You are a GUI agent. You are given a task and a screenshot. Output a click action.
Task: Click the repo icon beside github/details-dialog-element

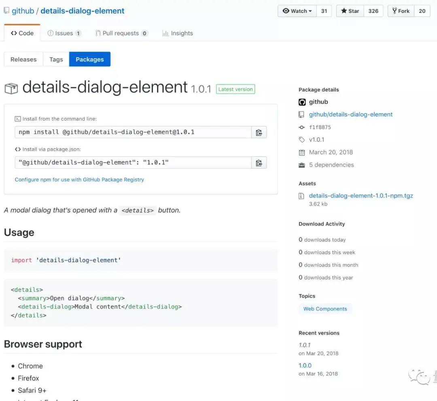[x=301, y=114]
